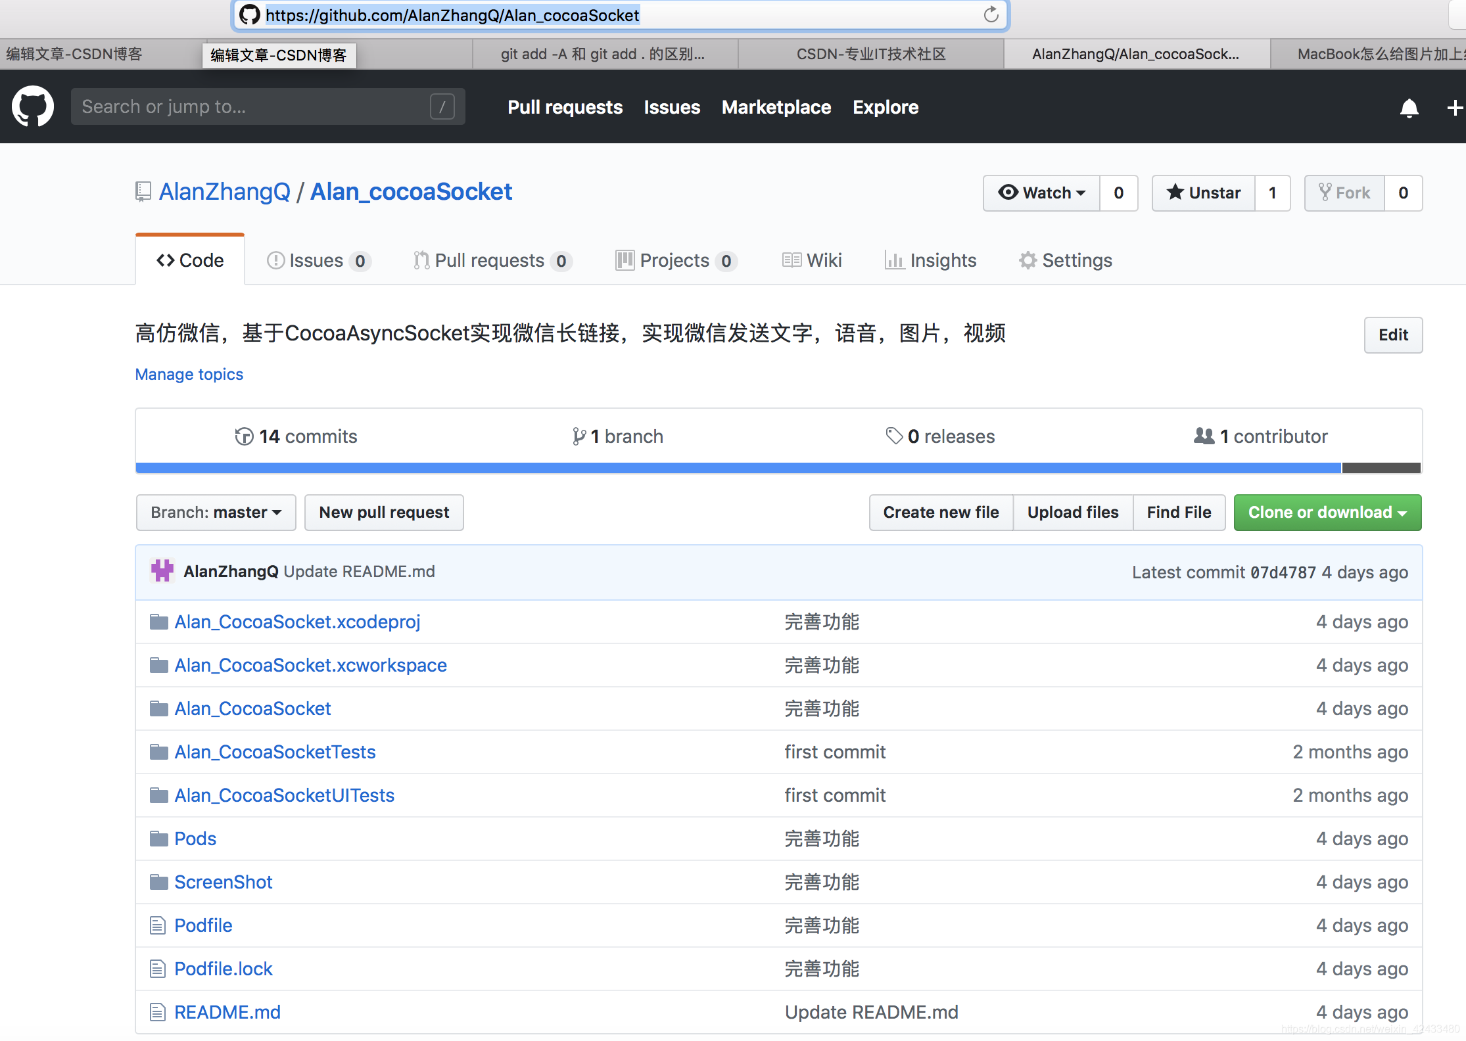Viewport: 1466px width, 1041px height.
Task: Click the fork count showing 0
Action: 1404,193
